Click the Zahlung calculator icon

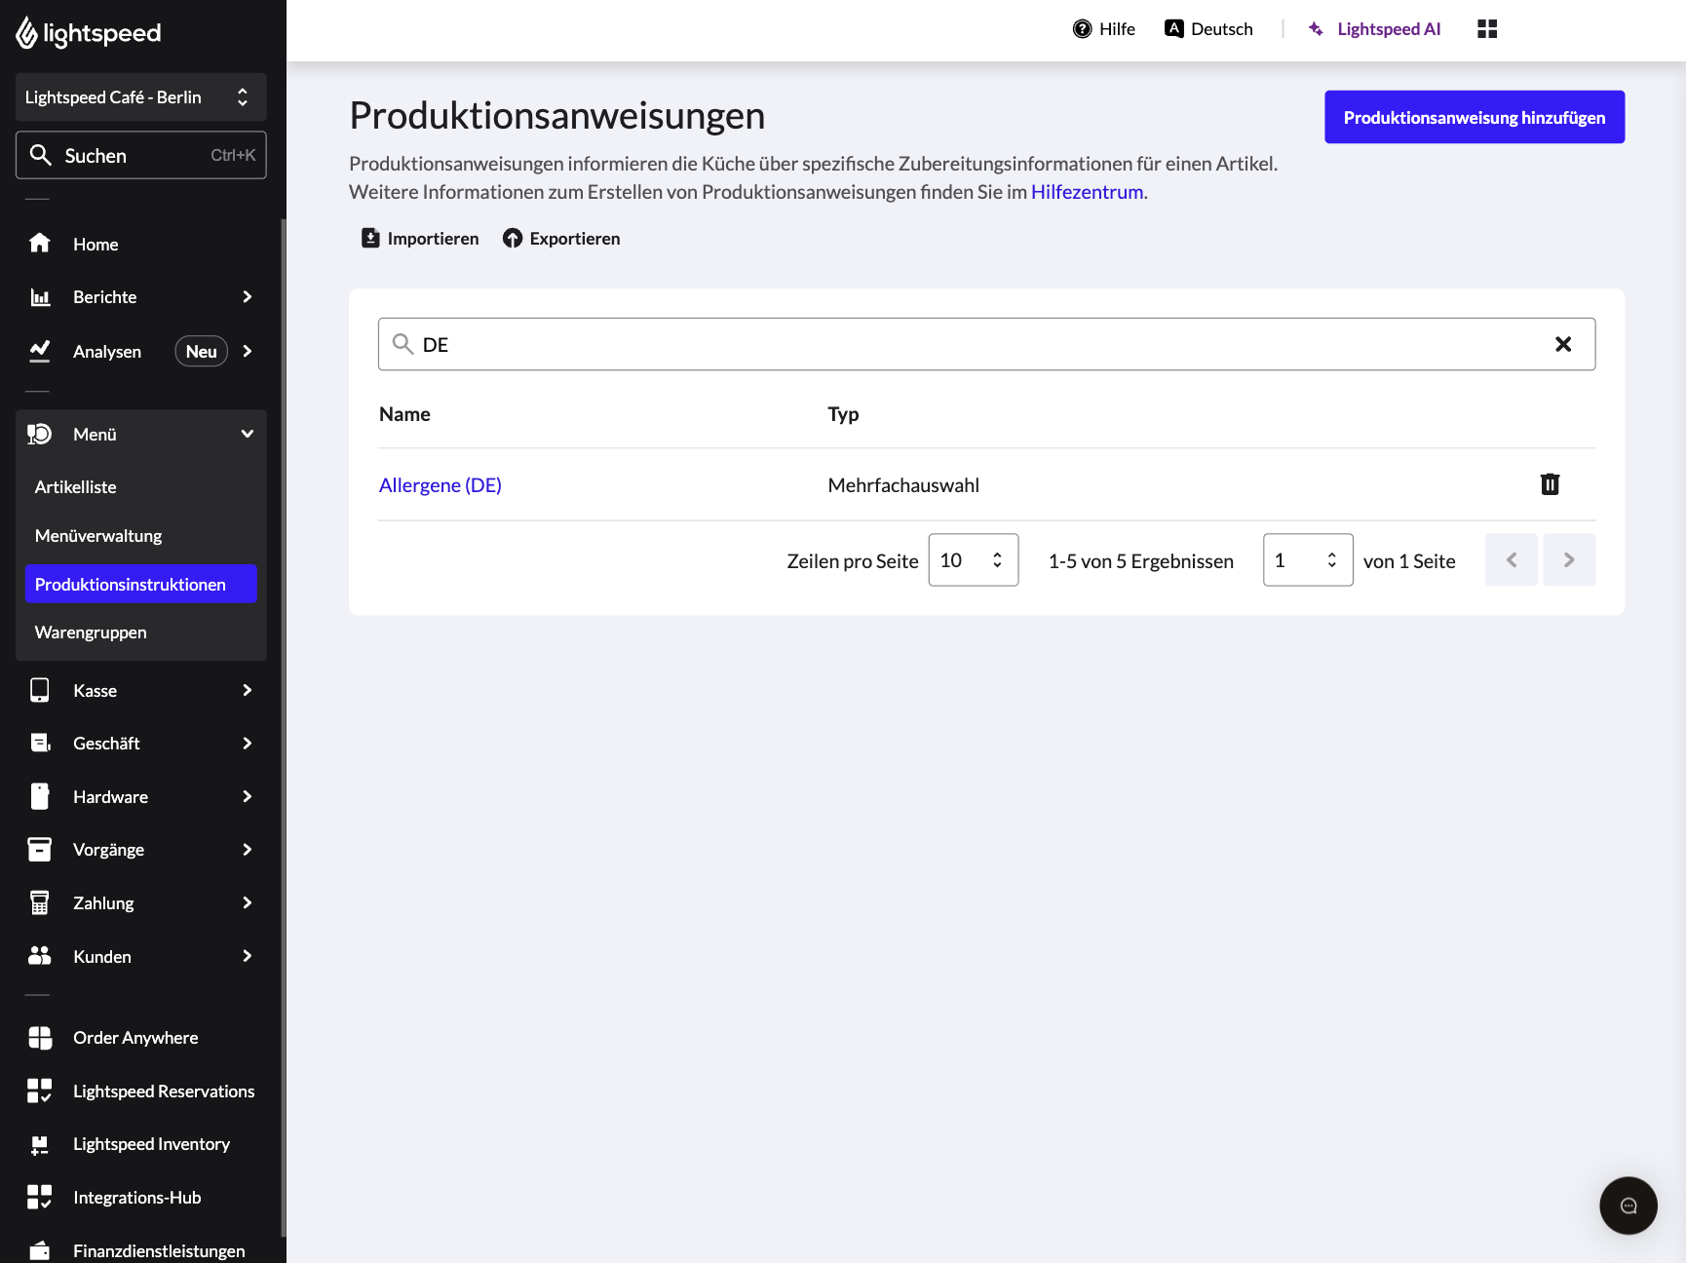[40, 902]
